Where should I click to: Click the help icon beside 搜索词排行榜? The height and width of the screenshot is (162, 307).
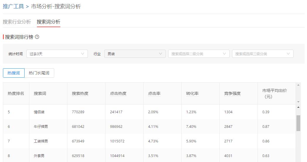pos(37,37)
